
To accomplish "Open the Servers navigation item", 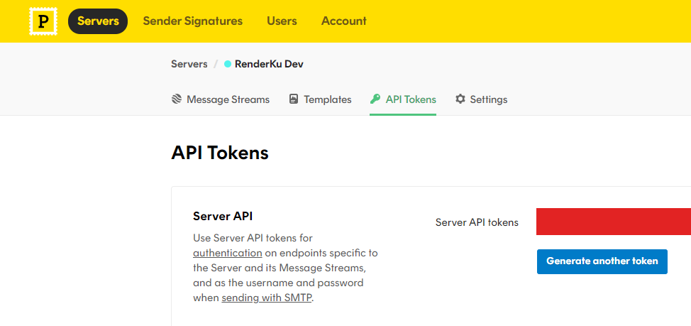I will [98, 21].
